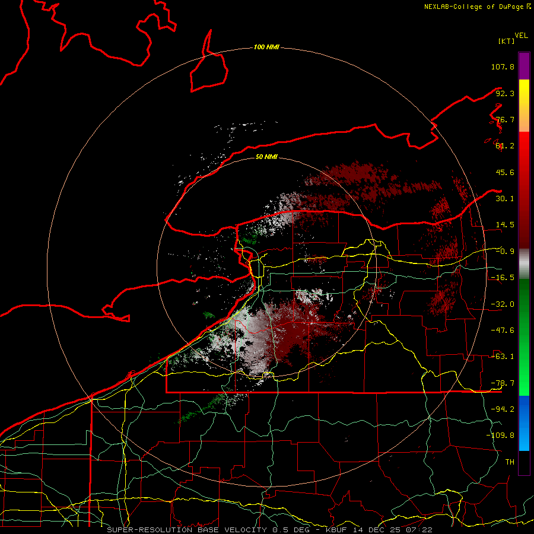Click the -0.9 velocity scale value
Image resolution: width=534 pixels, height=534 pixels.
click(x=505, y=252)
